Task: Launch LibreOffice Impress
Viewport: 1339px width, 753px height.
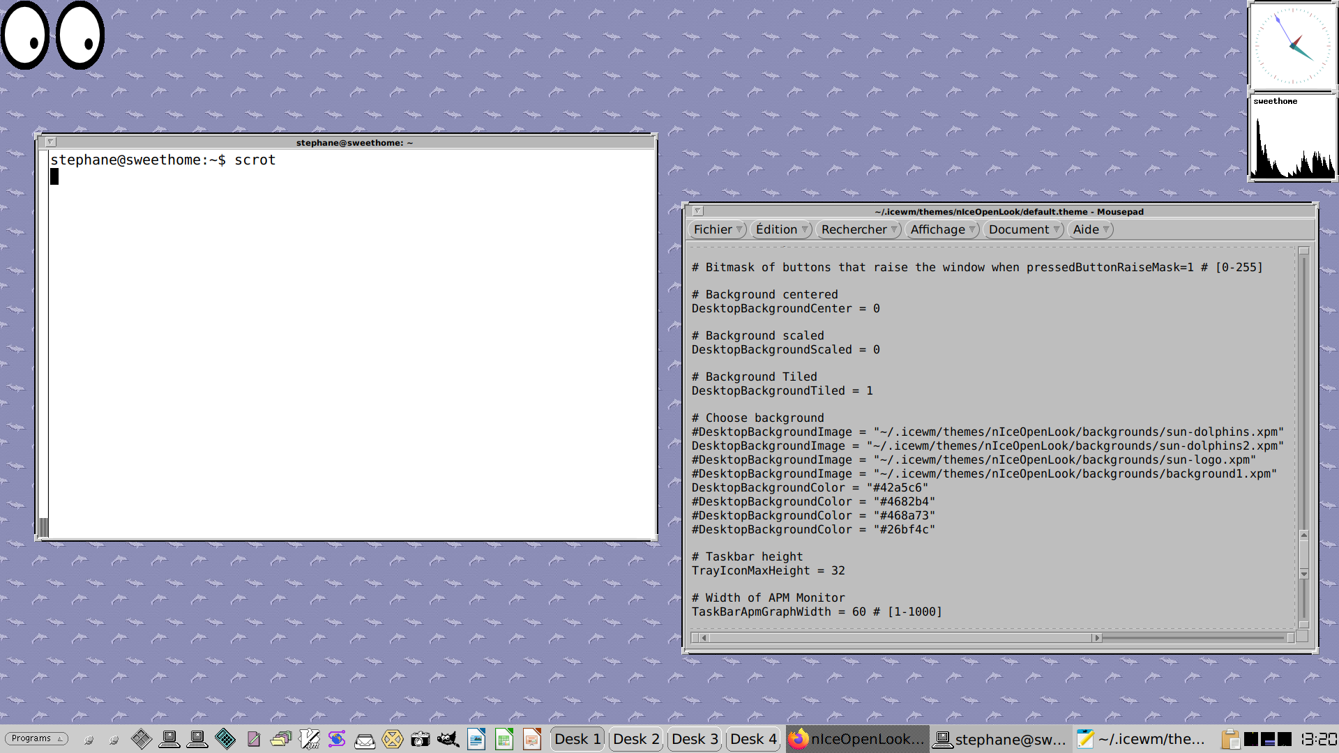Action: click(532, 738)
